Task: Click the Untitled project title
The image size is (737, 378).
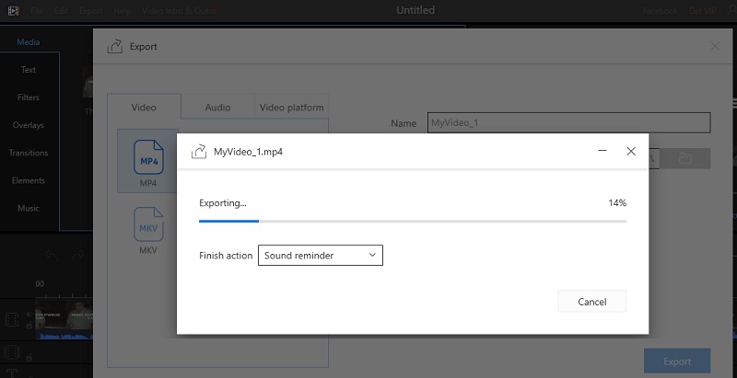Action: (x=415, y=10)
